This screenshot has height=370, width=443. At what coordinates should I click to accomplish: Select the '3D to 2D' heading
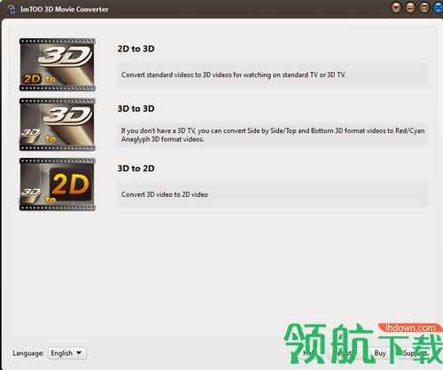pos(136,169)
